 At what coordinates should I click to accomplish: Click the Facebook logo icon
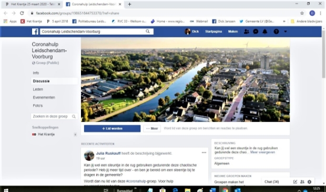(35, 32)
